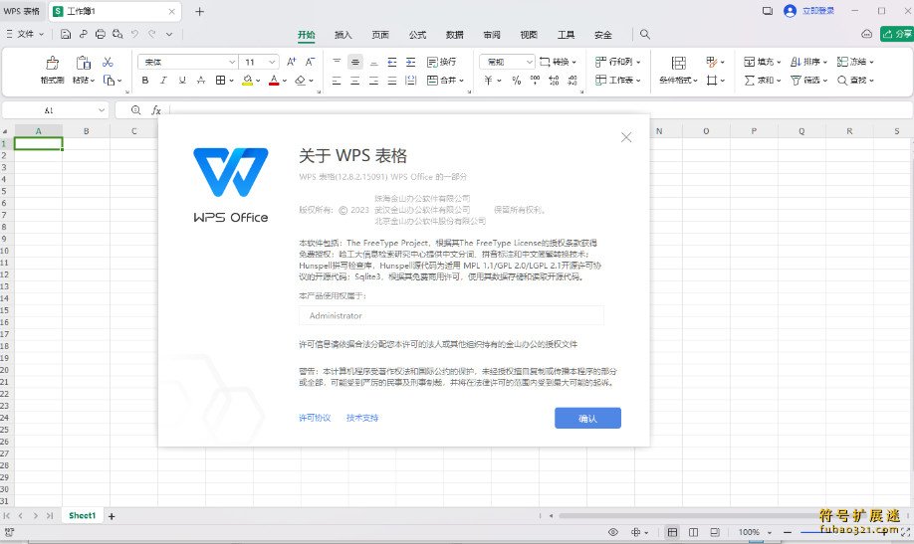Image resolution: width=914 pixels, height=544 pixels.
Task: Switch to the 页面 (Page) tab
Action: (x=380, y=35)
